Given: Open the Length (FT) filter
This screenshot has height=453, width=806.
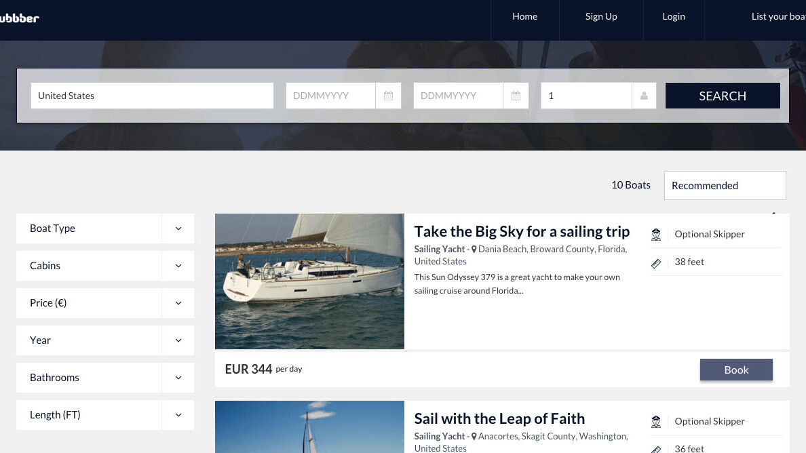Looking at the screenshot, I should click(x=178, y=415).
